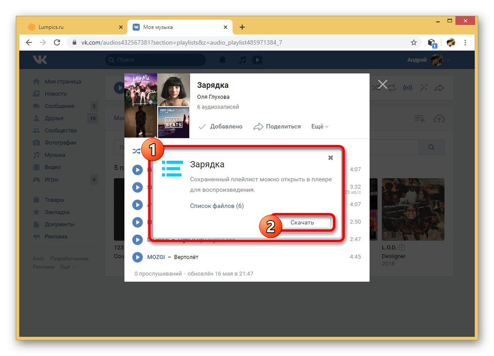The width and height of the screenshot is (494, 356).
Task: Open the music note player icon
Action: pos(242,60)
